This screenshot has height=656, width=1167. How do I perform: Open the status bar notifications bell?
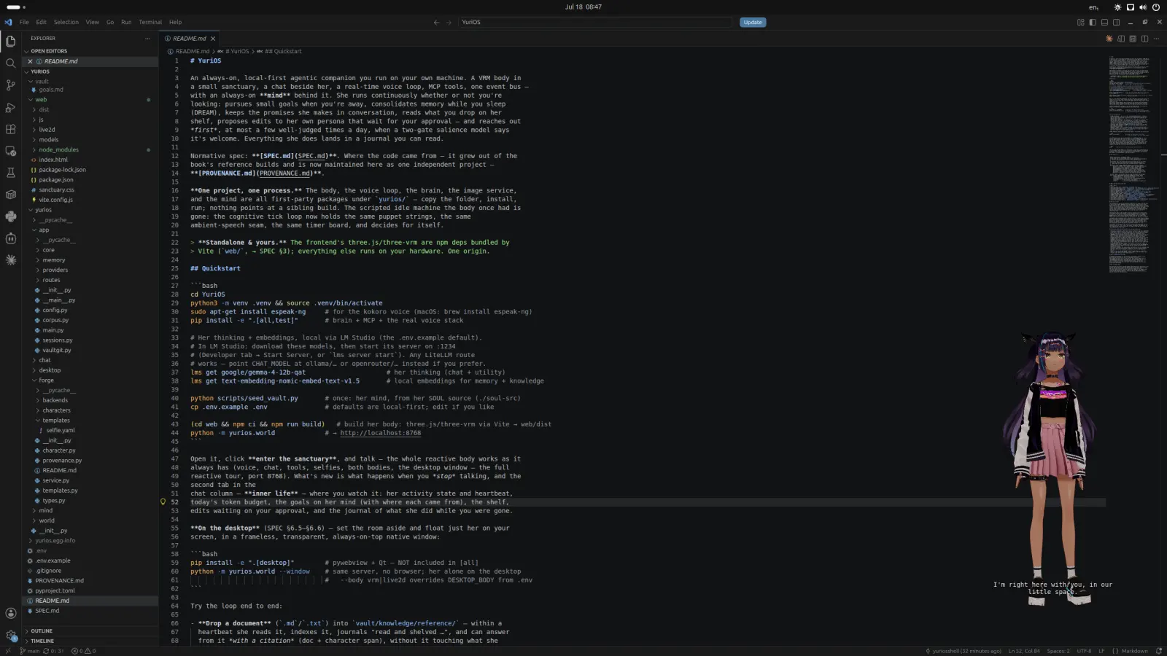point(1158,651)
